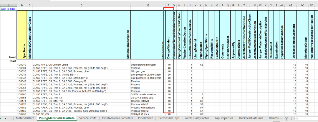
Task: Select the spec name cell 1C0458
Action: 22,114
